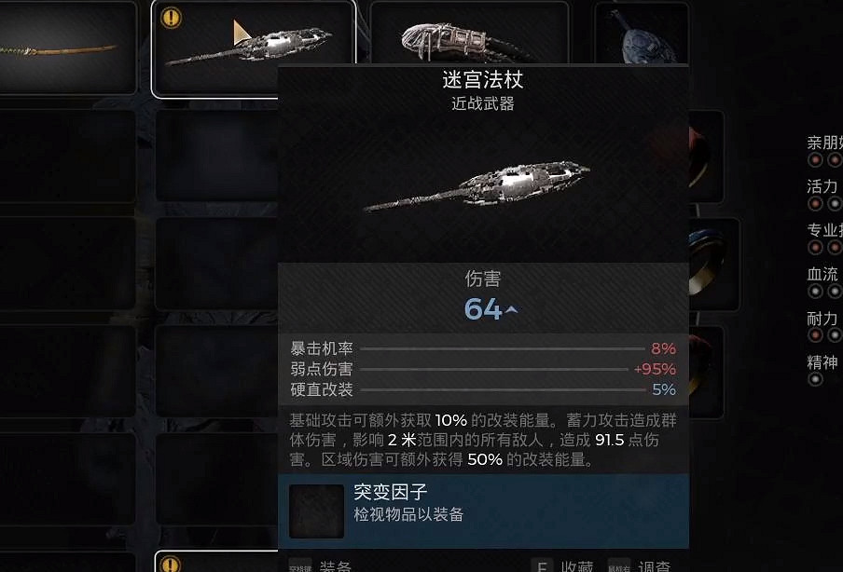
Task: Click the exclamation badge on bottom slot
Action: (171, 565)
